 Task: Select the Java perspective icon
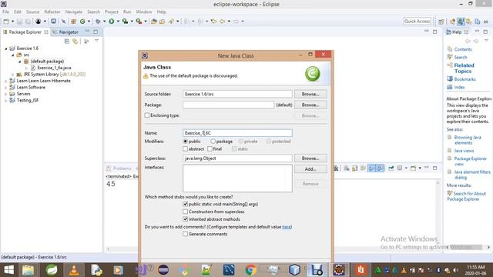tap(461, 22)
